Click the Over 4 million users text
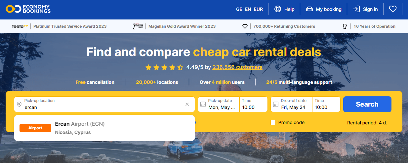This screenshot has width=408, height=163. click(x=222, y=82)
